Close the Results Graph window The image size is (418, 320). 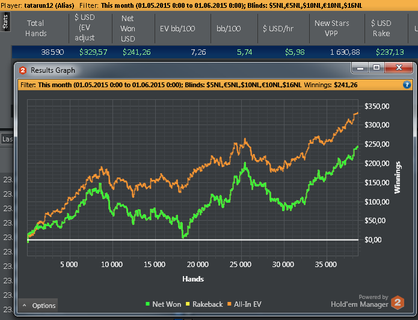pyautogui.click(x=399, y=68)
